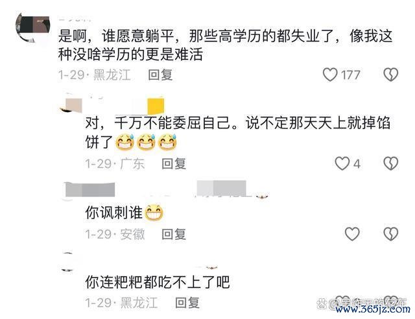Dislike the 安徽 reply
The image size is (415, 319).
390,234
